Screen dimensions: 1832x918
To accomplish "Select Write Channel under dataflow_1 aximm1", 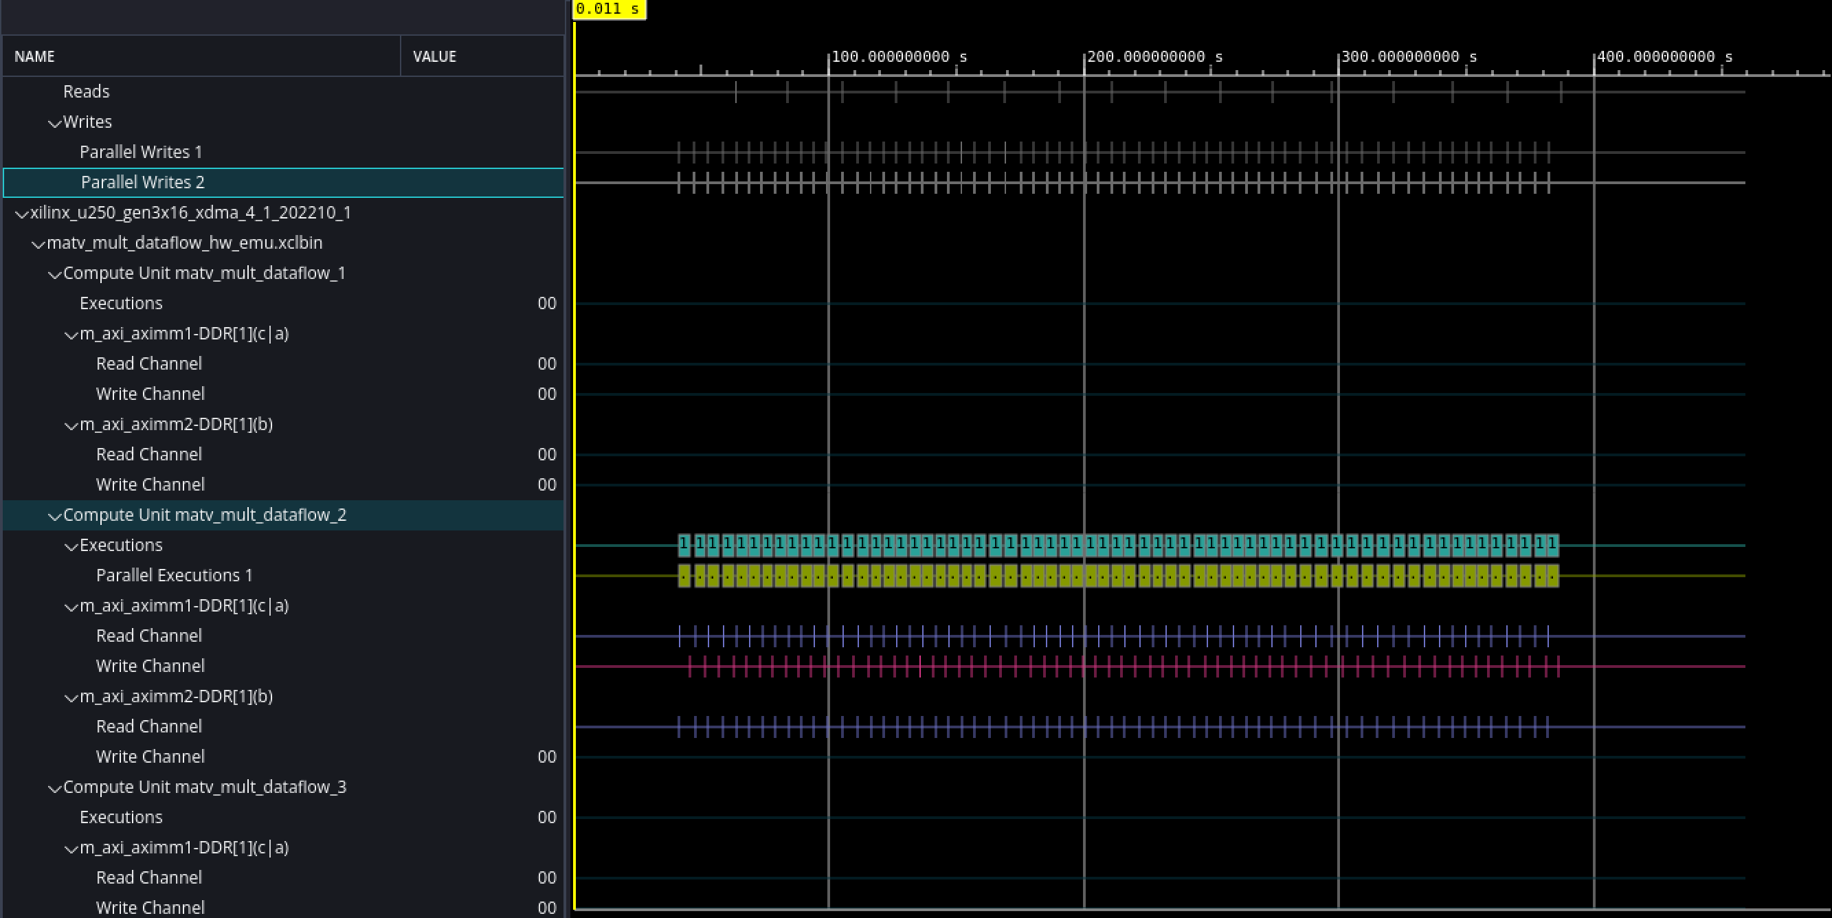I will point(283,394).
